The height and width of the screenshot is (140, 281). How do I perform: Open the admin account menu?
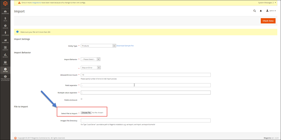click(x=271, y=11)
